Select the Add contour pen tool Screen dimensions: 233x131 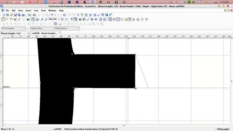point(88,19)
